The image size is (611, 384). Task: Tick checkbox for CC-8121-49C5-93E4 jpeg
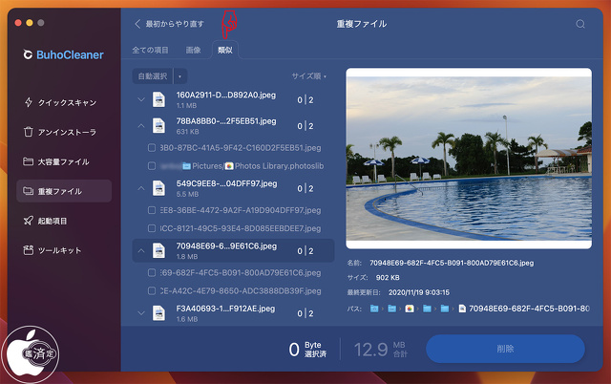tap(152, 228)
